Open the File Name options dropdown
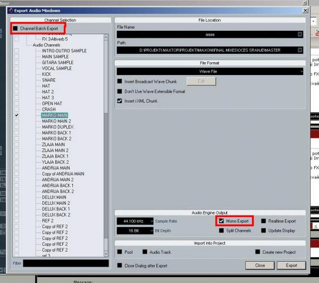The width and height of the screenshot is (319, 283). (300, 34)
